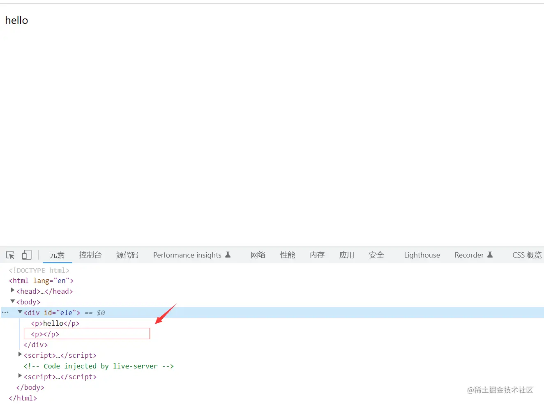Image resolution: width=544 pixels, height=405 pixels.
Task: Open the Recorder tab
Action: 474,255
